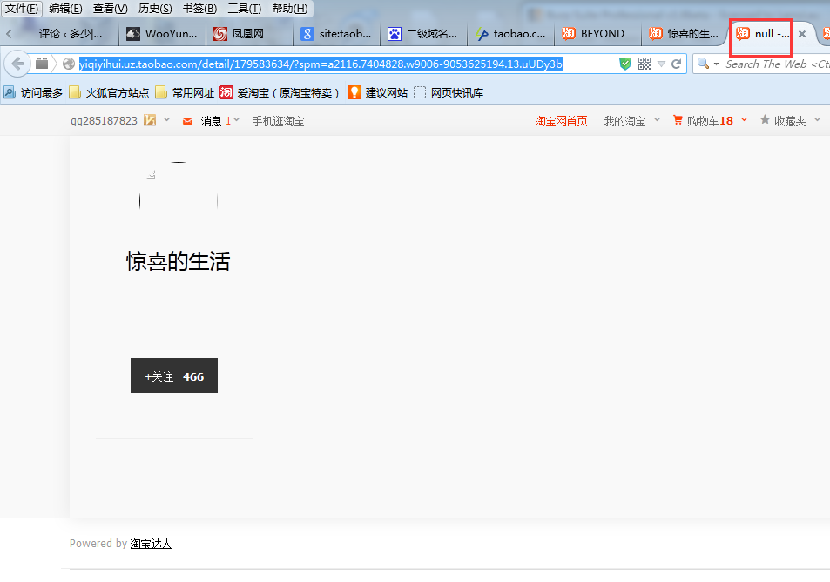Screen dimensions: 830x582
Task: Click the Search The Web field
Action: coord(777,64)
